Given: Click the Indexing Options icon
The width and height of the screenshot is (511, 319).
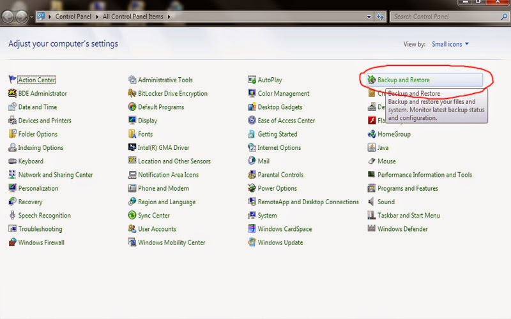Looking at the screenshot, I should click(12, 147).
